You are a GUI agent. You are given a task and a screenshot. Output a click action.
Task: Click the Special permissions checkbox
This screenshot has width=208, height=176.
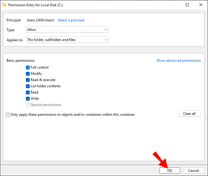(28, 105)
